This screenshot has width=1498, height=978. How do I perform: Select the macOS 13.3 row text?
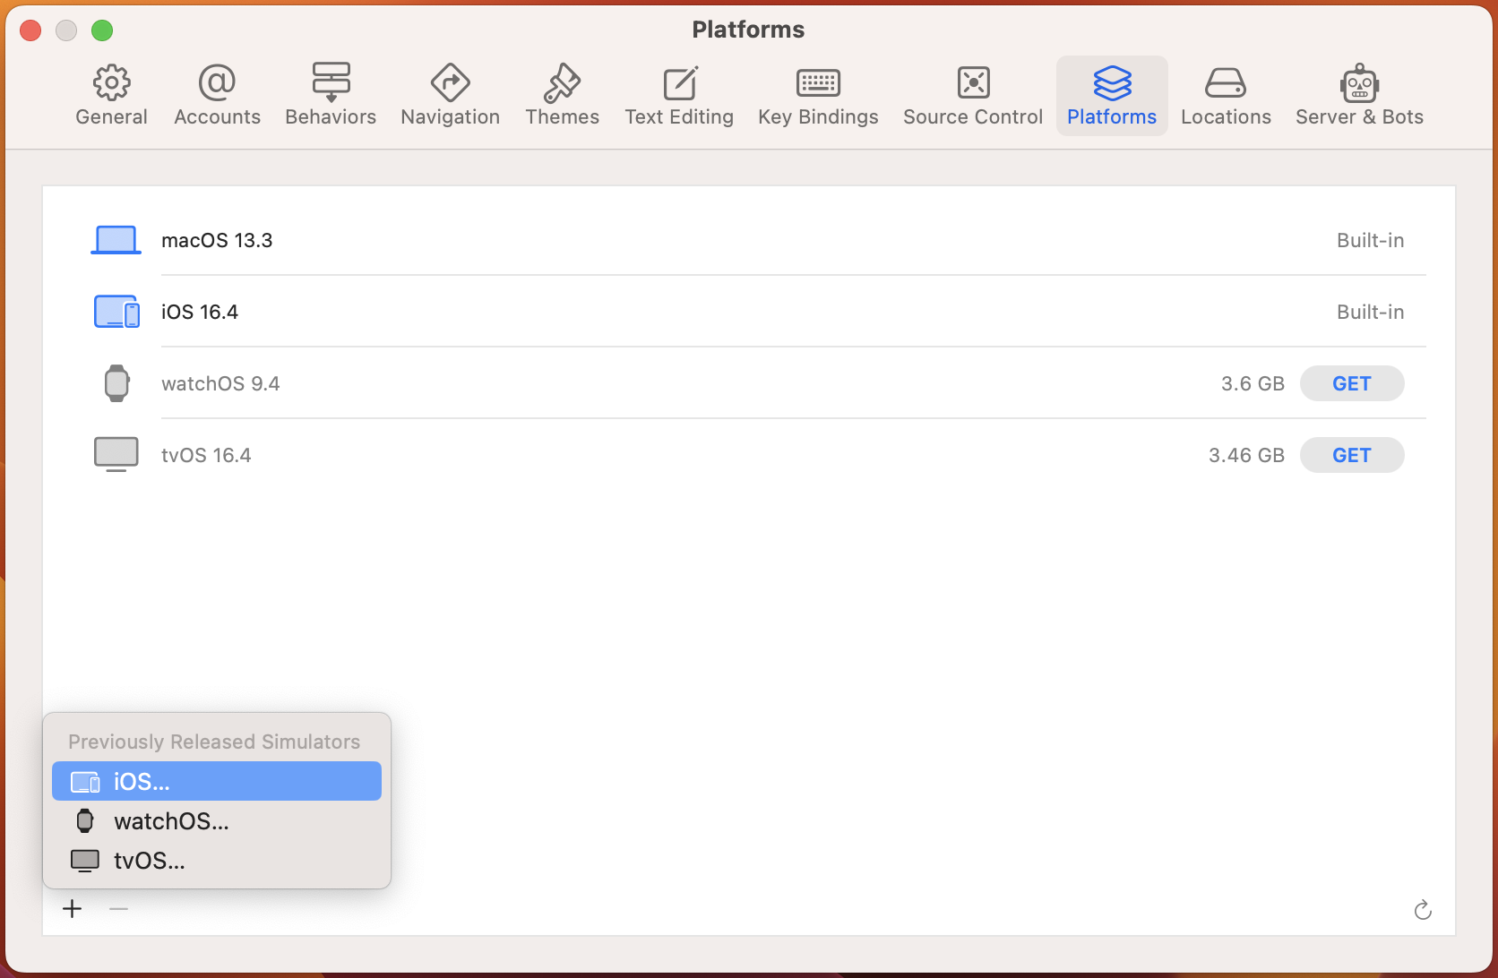217,240
